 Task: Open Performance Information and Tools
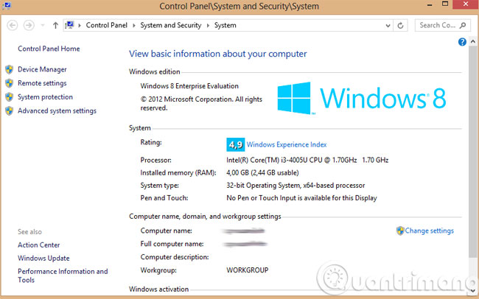[63, 275]
